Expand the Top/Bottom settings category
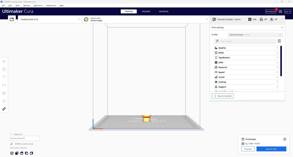The image size is (293, 157). 246,58
